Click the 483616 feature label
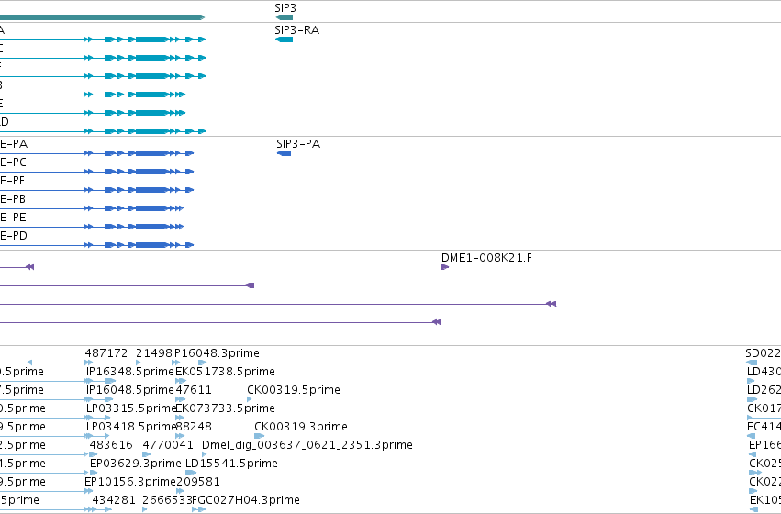The width and height of the screenshot is (781, 514). pos(111,445)
